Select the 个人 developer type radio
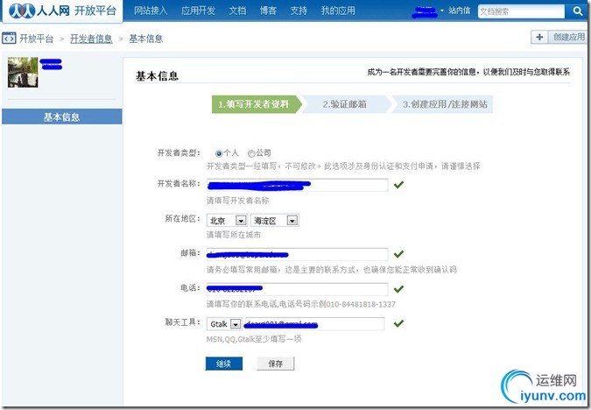Screen dimensions: 591x410 point(219,153)
